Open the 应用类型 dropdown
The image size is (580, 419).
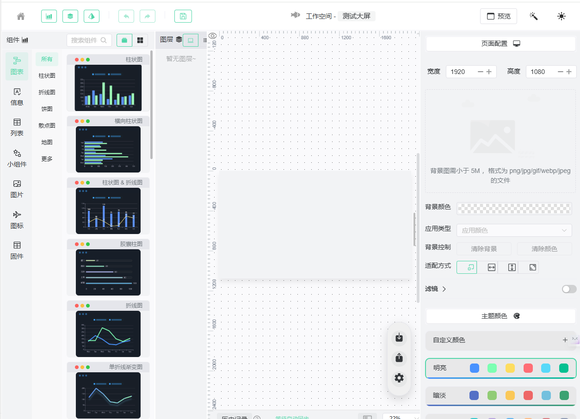[514, 230]
